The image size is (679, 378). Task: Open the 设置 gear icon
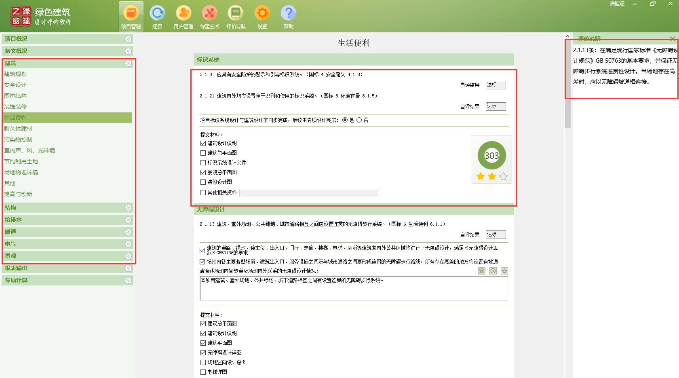click(x=262, y=17)
